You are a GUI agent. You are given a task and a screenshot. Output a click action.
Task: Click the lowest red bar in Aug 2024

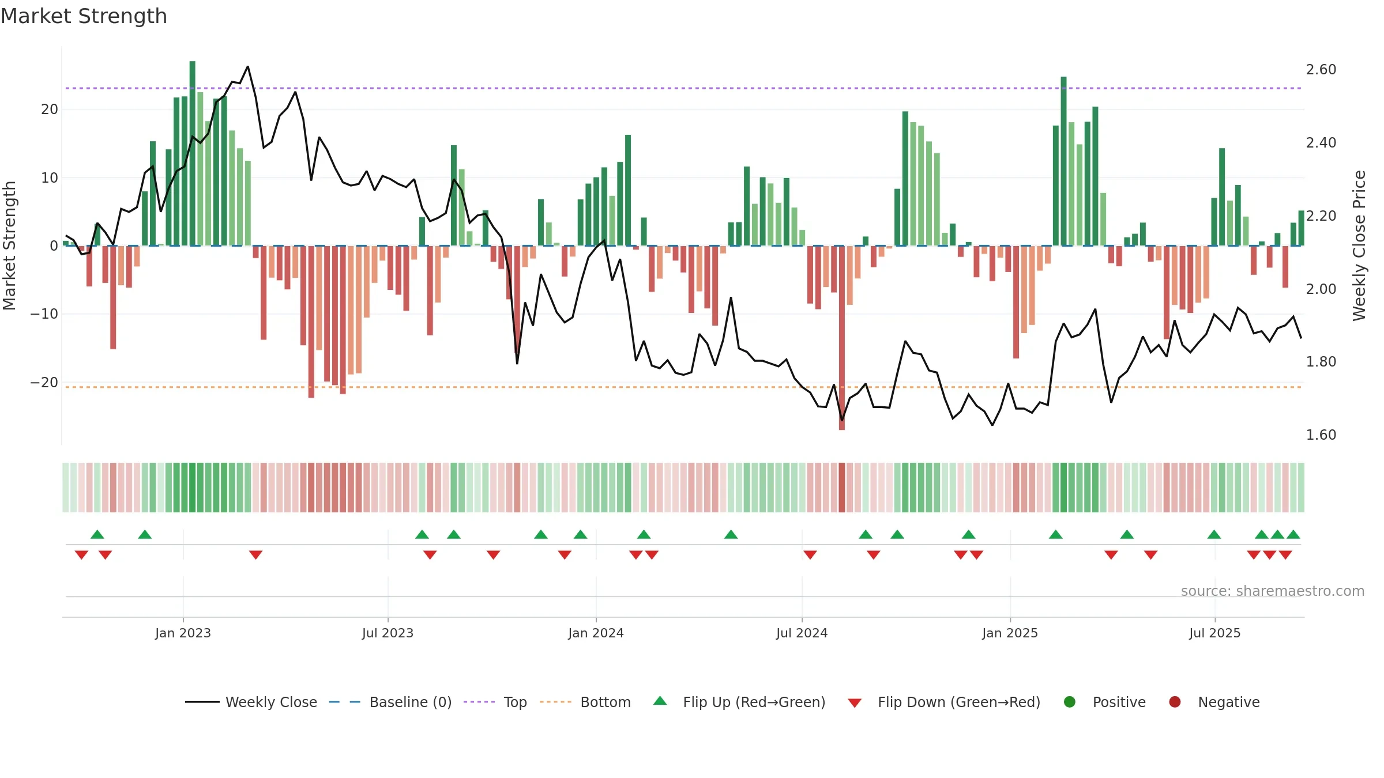(842, 338)
